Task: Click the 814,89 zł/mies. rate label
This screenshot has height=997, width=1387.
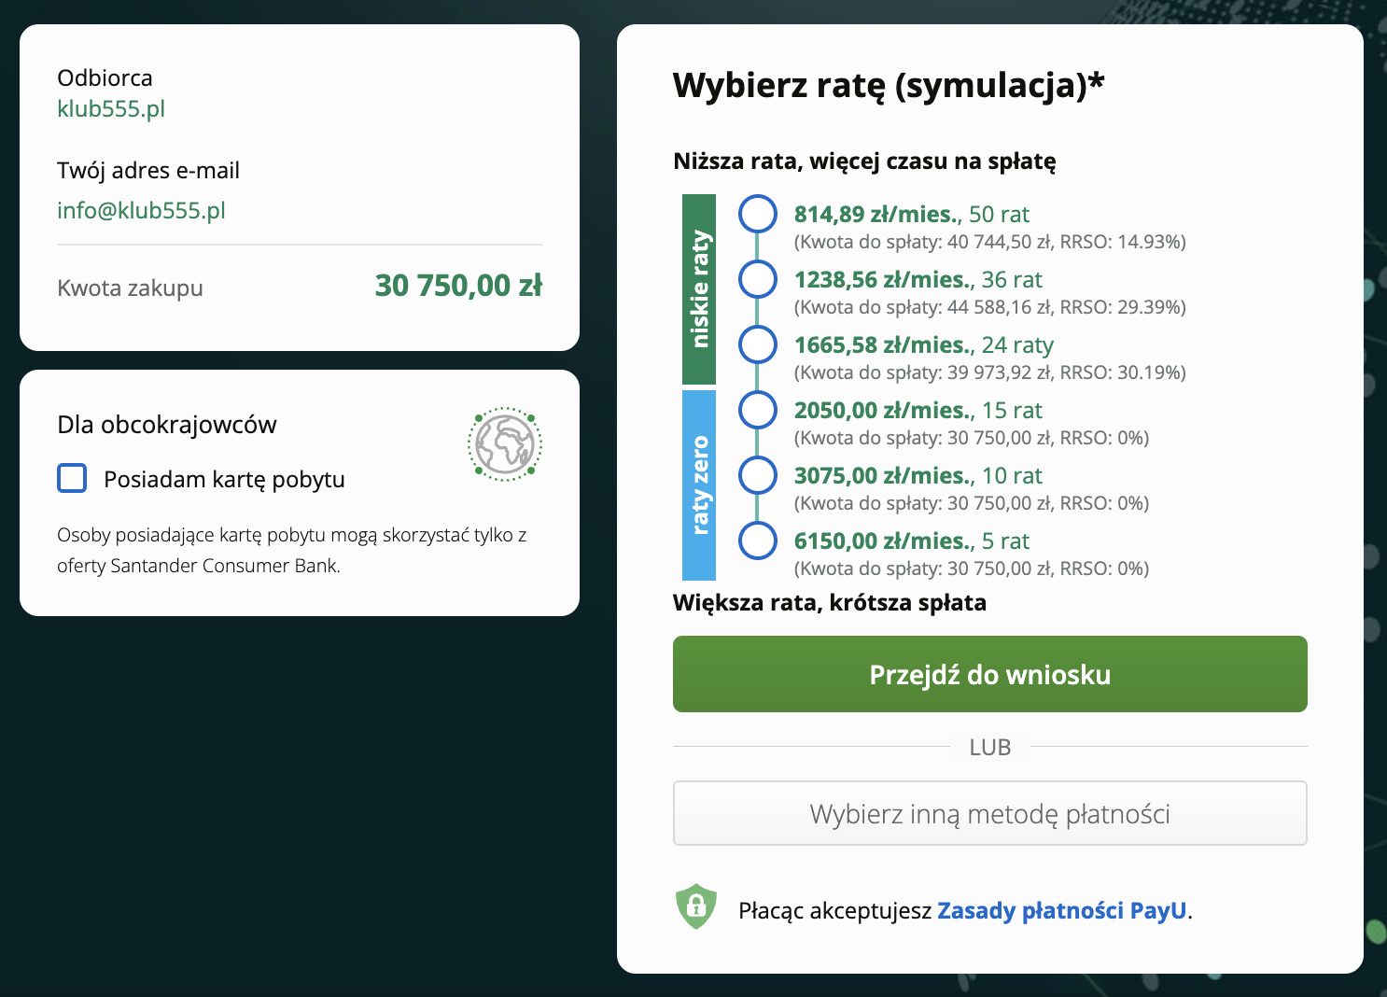Action: click(876, 214)
